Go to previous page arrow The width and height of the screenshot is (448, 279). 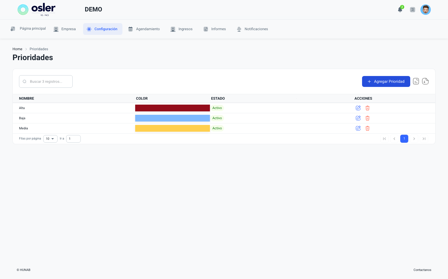coord(394,139)
